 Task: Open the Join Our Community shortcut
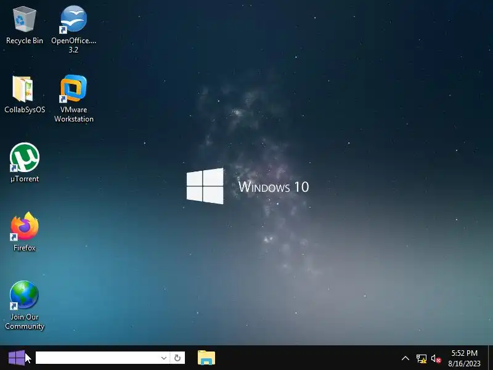point(25,305)
